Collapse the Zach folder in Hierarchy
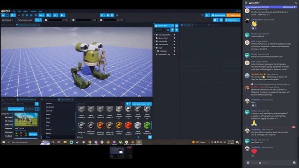The height and width of the screenshot is (168, 299). click(155, 48)
